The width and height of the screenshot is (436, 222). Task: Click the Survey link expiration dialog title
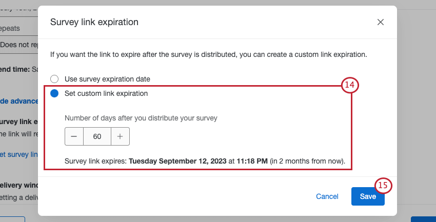tap(94, 22)
